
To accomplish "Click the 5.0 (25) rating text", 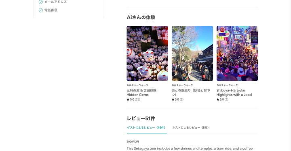I will click(x=135, y=99).
